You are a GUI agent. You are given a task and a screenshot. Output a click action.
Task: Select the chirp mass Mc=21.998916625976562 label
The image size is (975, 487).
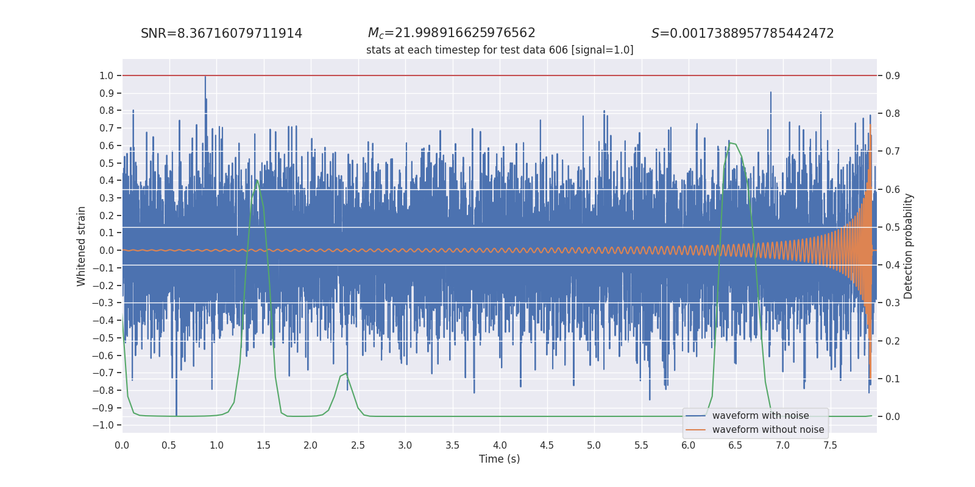(452, 33)
